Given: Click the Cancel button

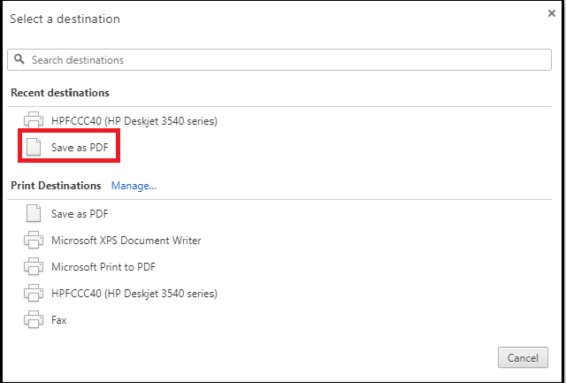Looking at the screenshot, I should 523,357.
